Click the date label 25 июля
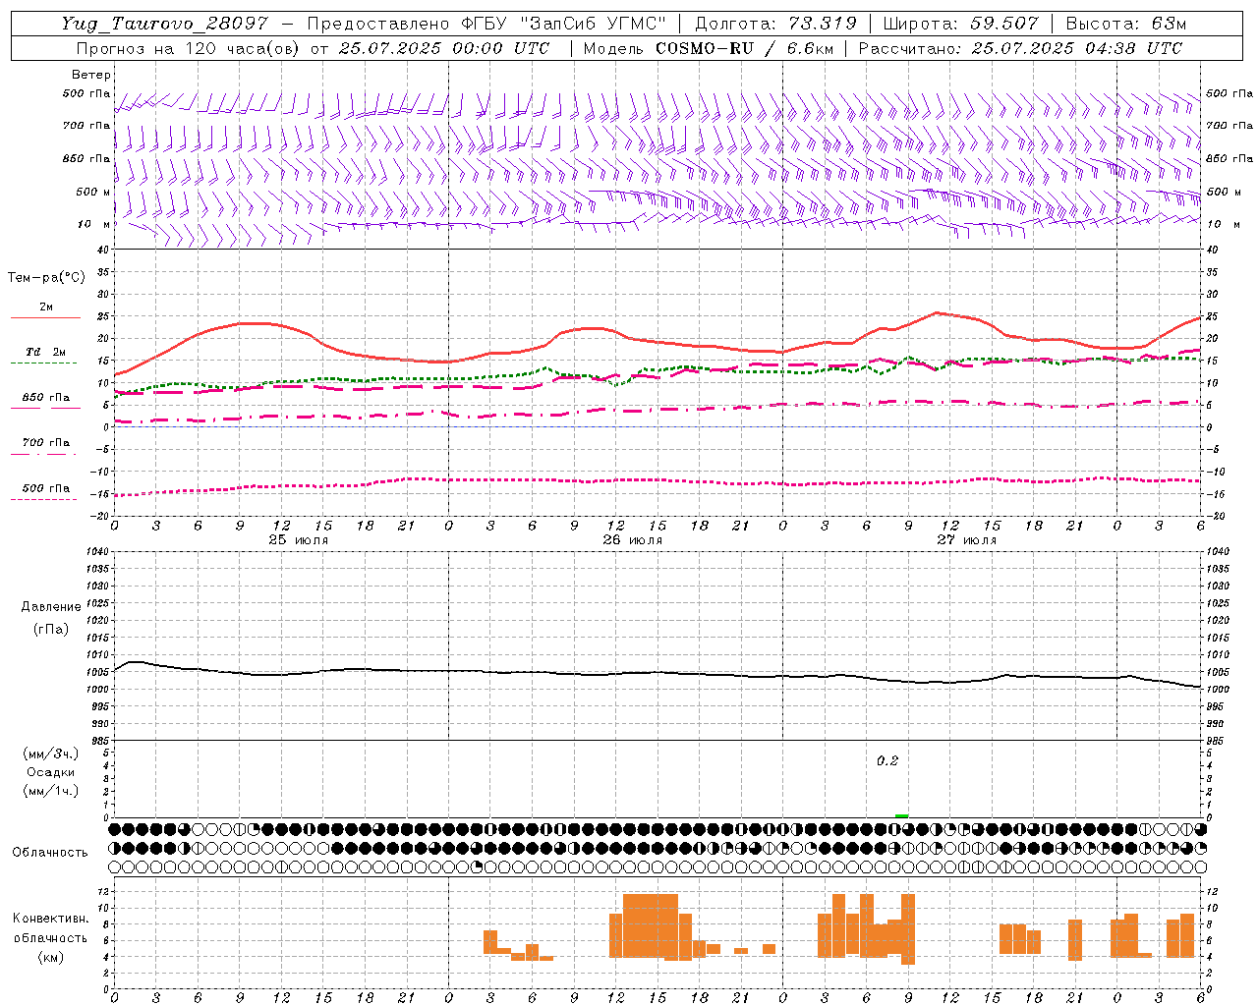Viewport: 1258px width, 1006px height. point(299,540)
